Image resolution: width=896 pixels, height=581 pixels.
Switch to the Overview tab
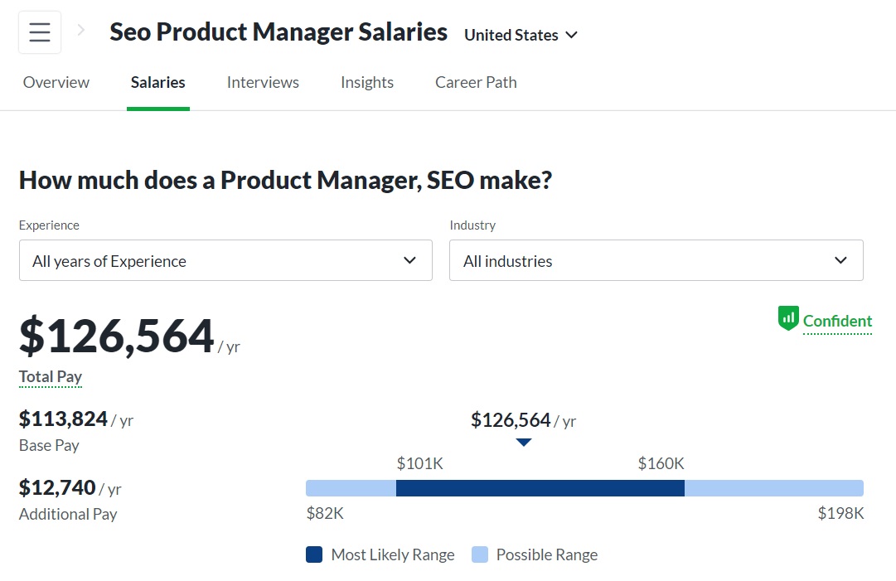(56, 82)
